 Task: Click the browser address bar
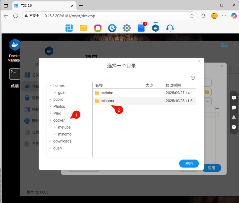(x=109, y=16)
